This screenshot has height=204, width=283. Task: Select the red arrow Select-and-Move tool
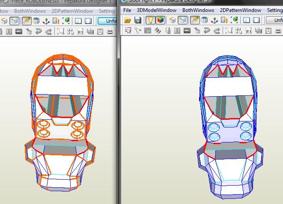point(128,31)
